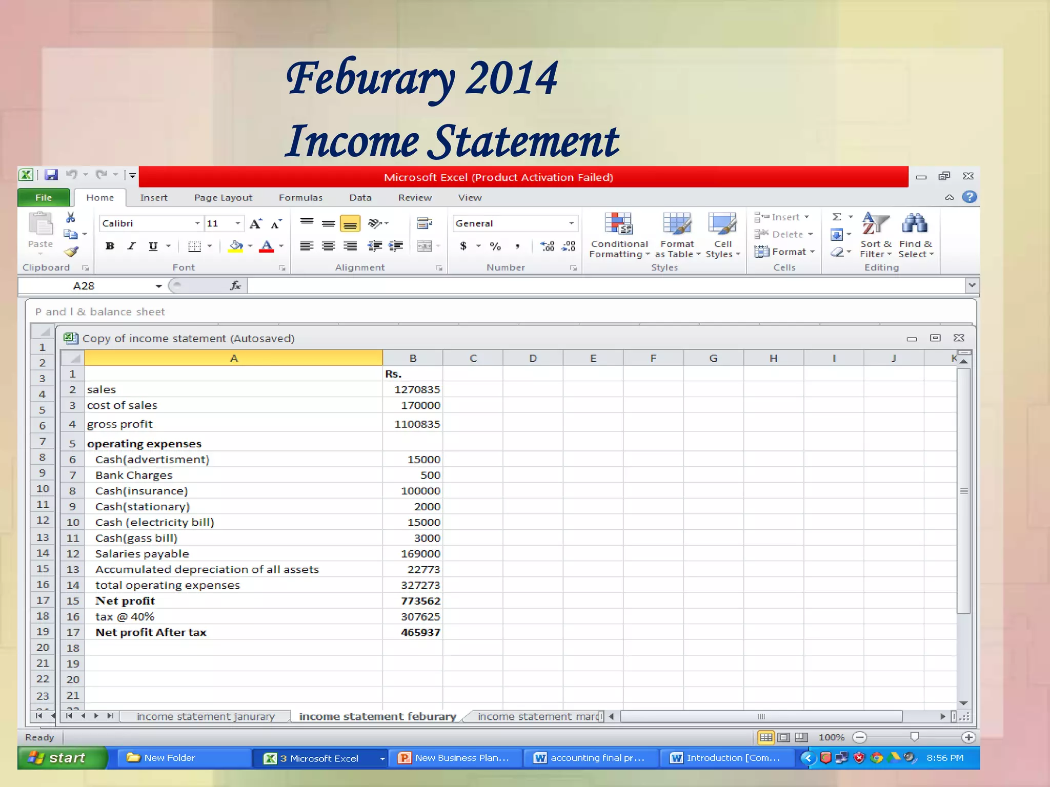Click the Redo arrow icon
The width and height of the screenshot is (1050, 787).
tap(102, 175)
